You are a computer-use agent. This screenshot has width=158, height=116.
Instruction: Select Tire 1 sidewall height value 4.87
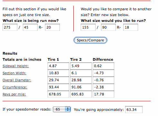coord(58,66)
